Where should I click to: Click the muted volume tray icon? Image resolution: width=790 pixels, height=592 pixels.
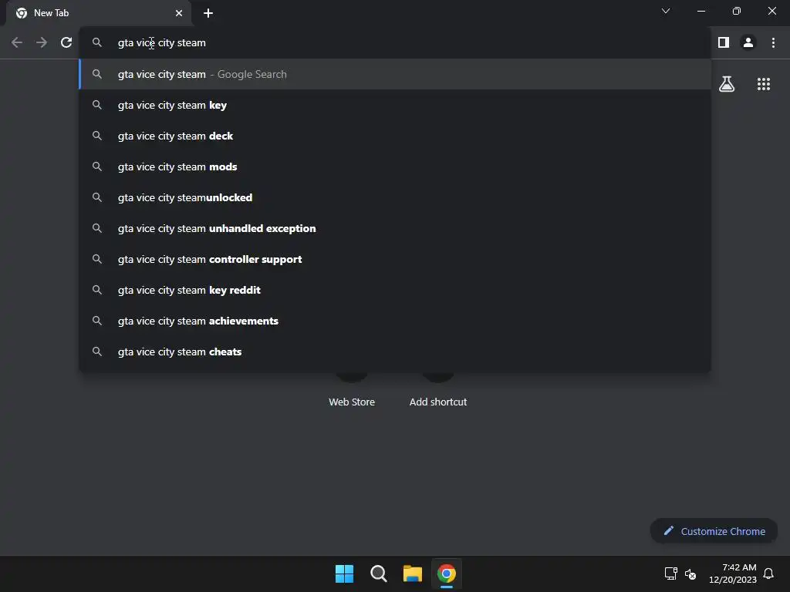(690, 573)
